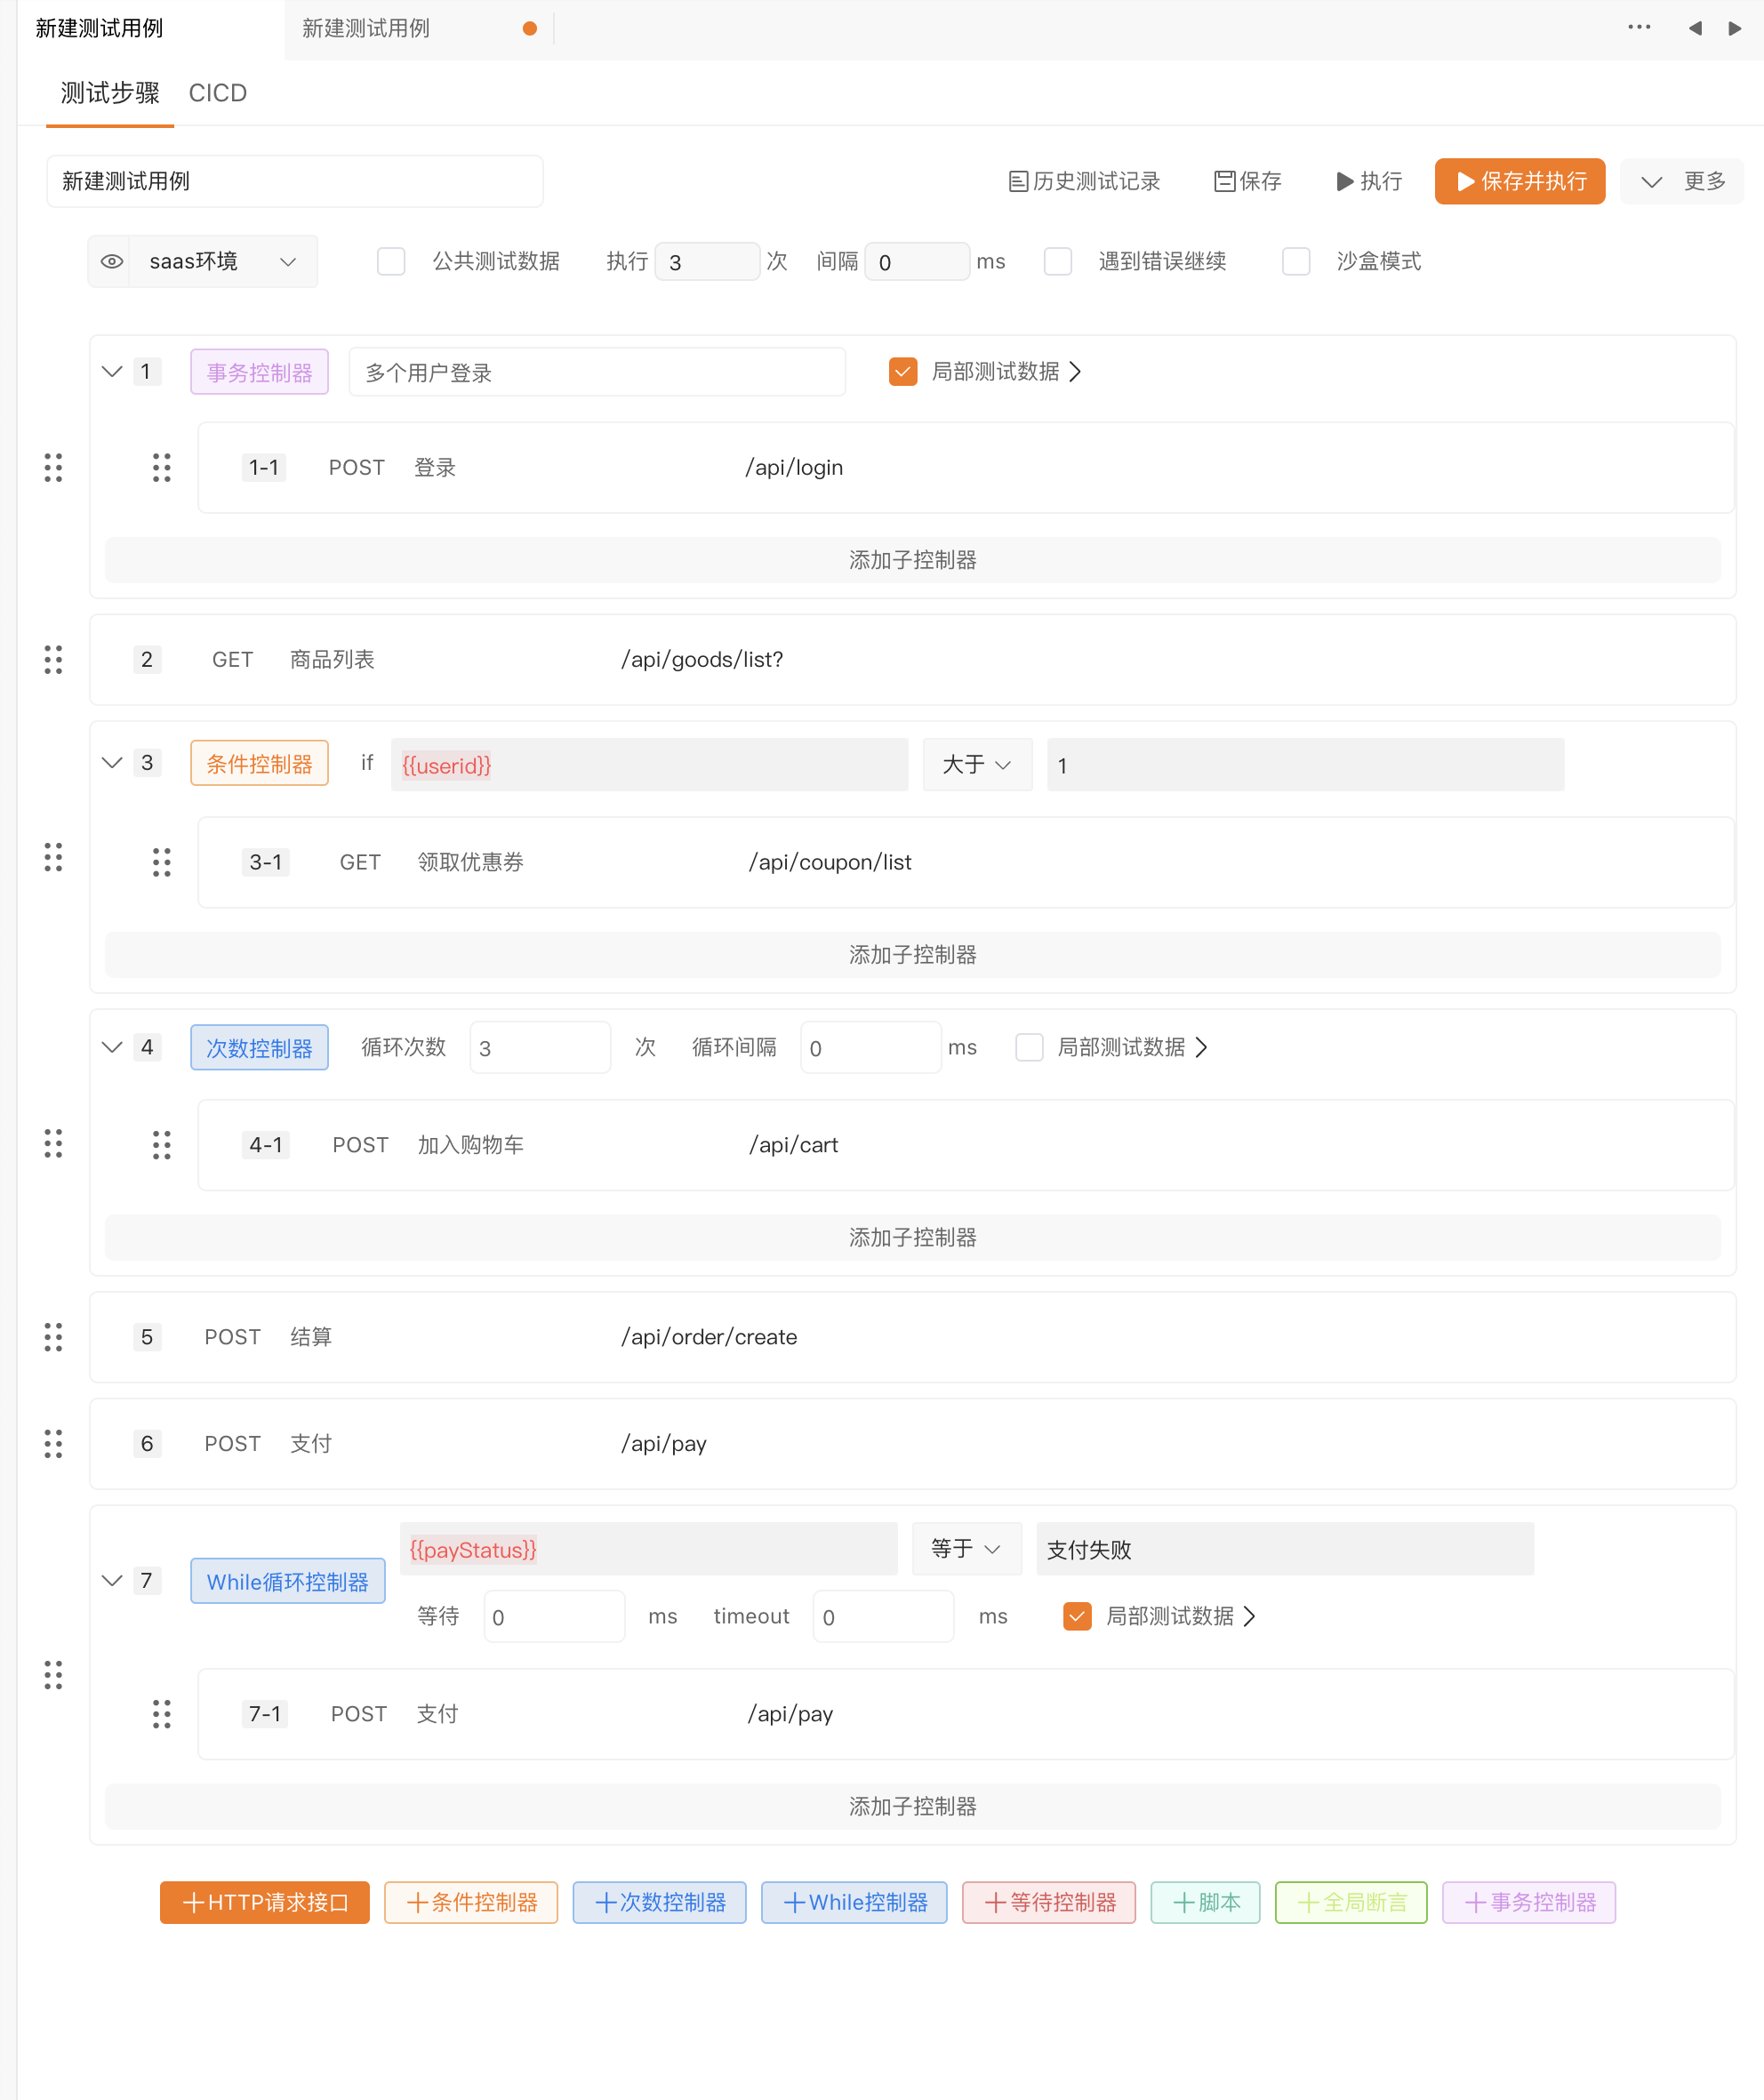Screen dimensions: 1764x2100
Task: Click the +While控制器 button
Action: pyautogui.click(x=854, y=1903)
